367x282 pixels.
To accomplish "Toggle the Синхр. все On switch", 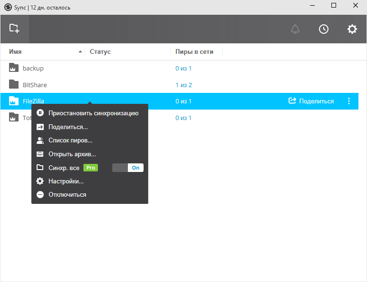I will [128, 168].
